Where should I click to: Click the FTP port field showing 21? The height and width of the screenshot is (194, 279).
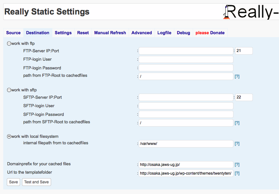(x=244, y=51)
